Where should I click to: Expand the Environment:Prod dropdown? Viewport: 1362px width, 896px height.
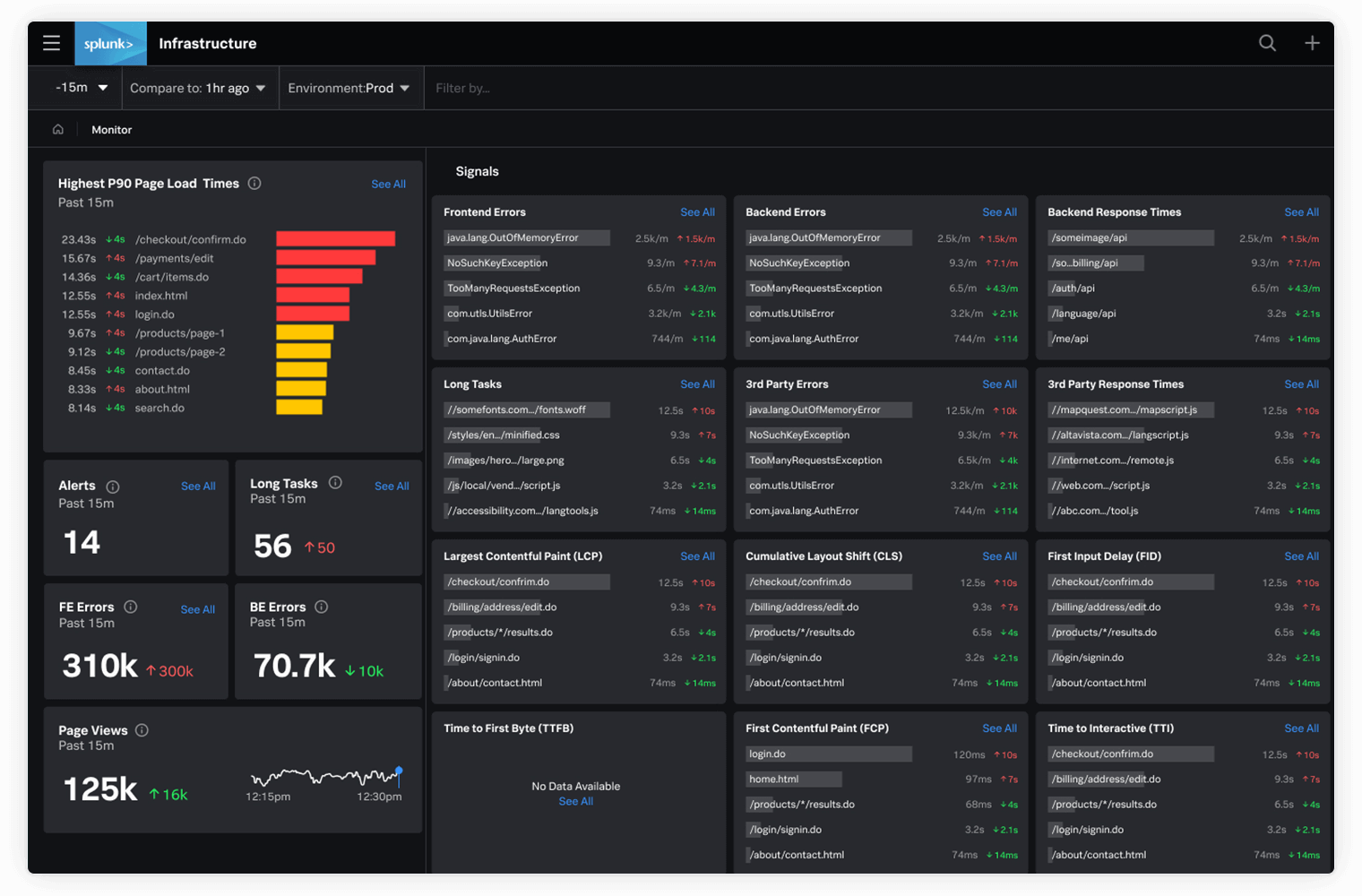coord(349,88)
